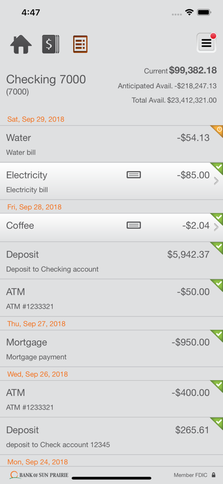223x484 pixels.
Task: Open the Water bill transaction row
Action: [x=111, y=144]
